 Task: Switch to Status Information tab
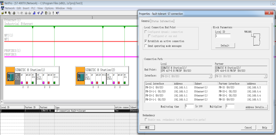coord(162,21)
